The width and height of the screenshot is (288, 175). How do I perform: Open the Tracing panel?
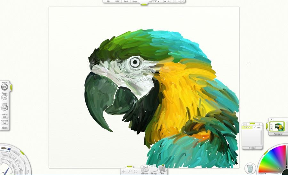click(153, 170)
